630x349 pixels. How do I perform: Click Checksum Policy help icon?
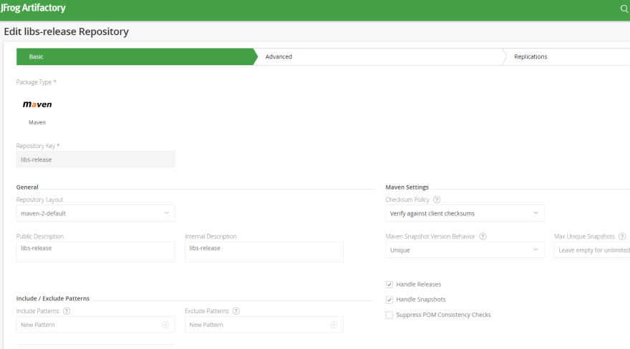[437, 200]
